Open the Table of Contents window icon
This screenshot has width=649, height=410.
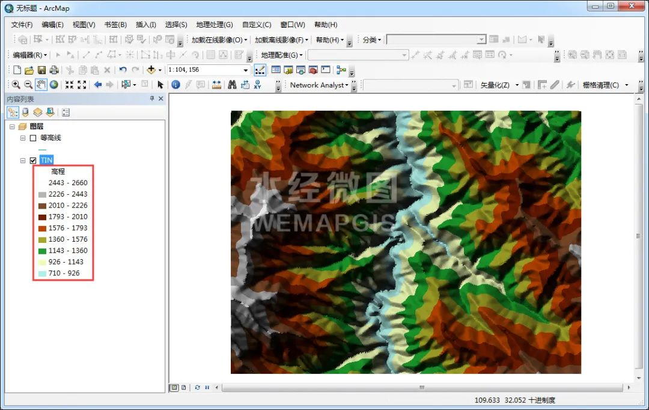pyautogui.click(x=276, y=70)
